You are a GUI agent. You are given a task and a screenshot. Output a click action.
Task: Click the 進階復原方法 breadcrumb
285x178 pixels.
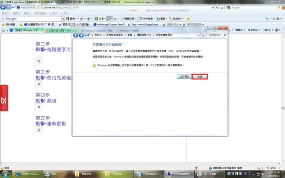tap(144, 35)
